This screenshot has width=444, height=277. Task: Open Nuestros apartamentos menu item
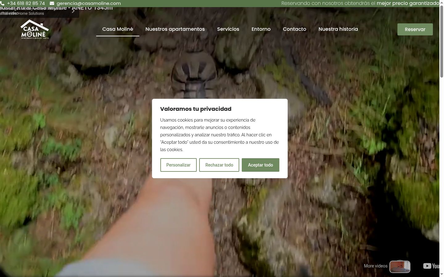point(175,29)
